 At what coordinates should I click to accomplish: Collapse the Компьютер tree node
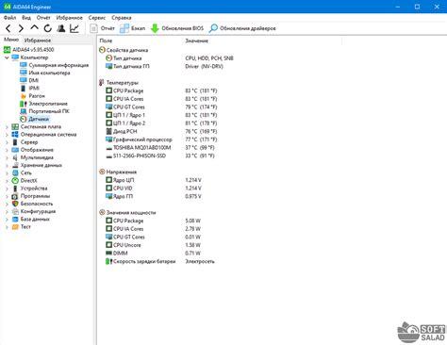point(7,57)
